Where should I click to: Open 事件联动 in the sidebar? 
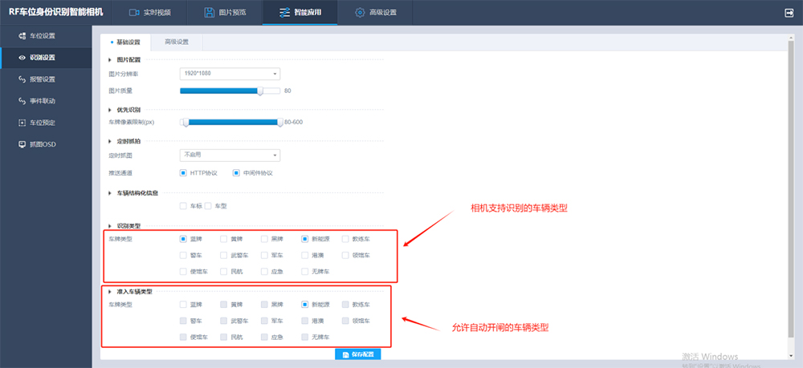tap(46, 101)
